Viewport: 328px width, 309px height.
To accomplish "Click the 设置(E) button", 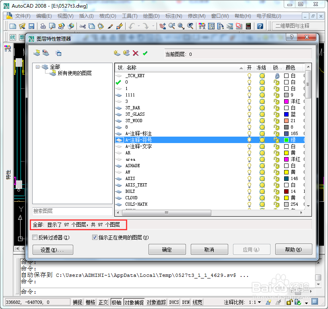I will (x=52, y=250).
